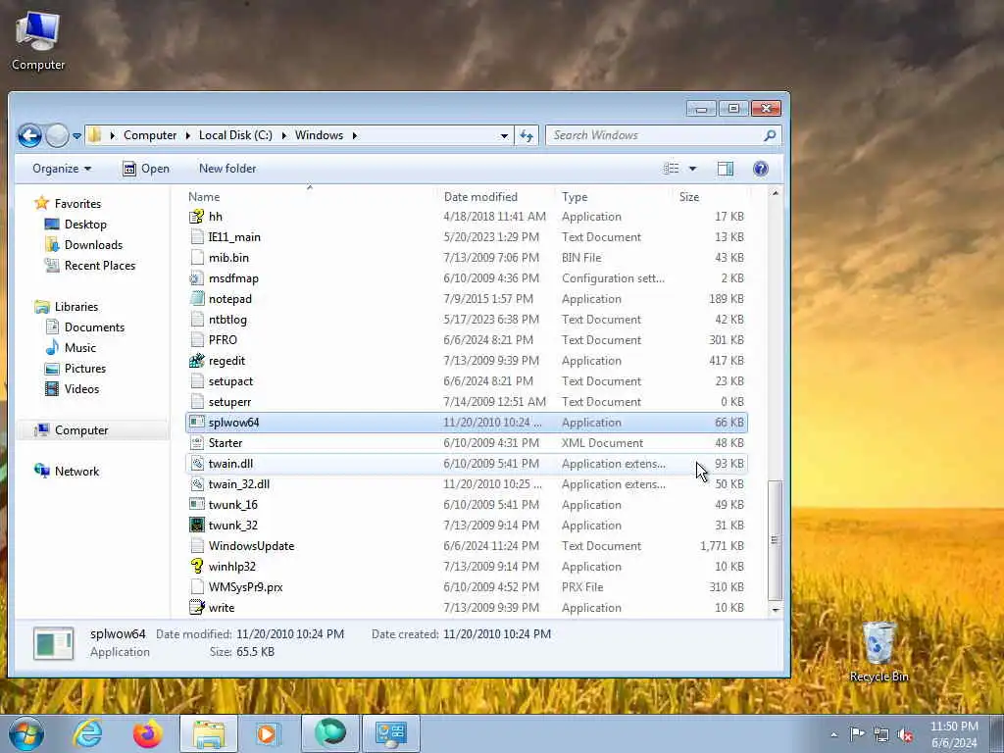Select the mib.bin file row
The width and height of the screenshot is (1004, 753).
466,258
